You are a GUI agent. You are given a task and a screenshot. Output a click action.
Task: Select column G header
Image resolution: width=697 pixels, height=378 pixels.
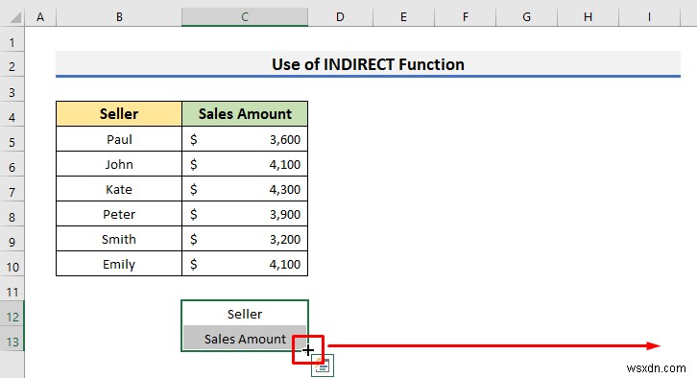pos(526,17)
